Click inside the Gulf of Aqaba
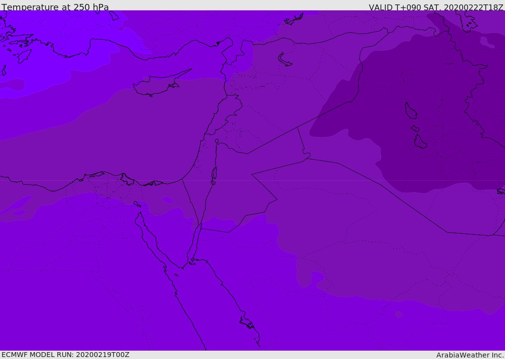 [x=196, y=242]
